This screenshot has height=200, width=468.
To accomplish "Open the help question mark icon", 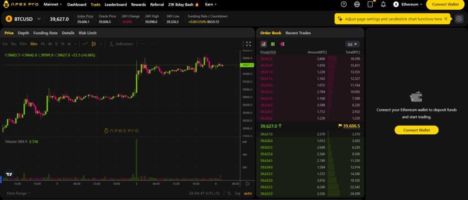I will pyautogui.click(x=344, y=5).
